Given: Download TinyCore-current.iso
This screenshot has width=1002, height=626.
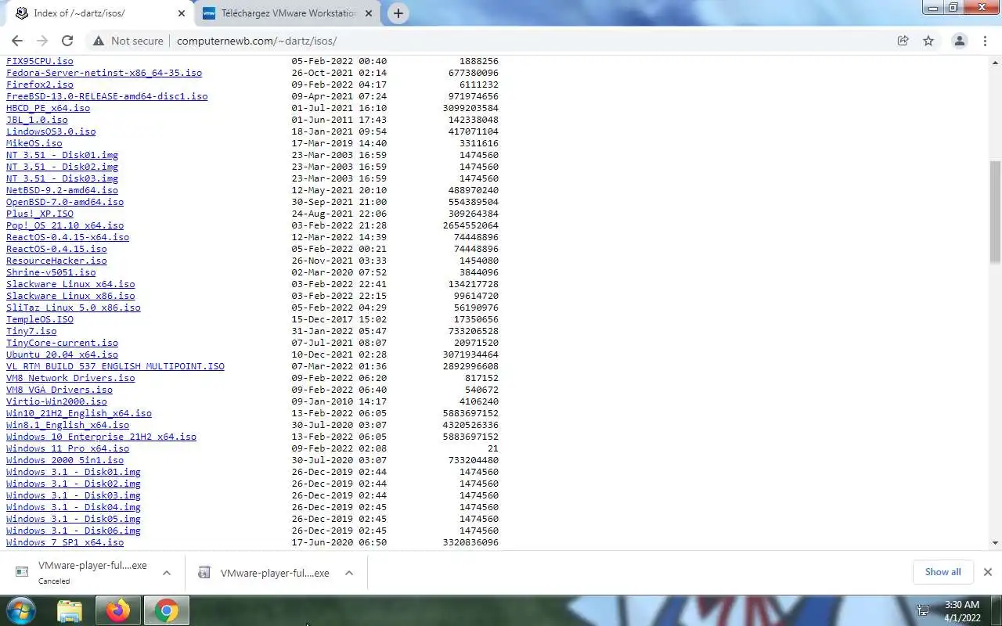Looking at the screenshot, I should pos(62,343).
